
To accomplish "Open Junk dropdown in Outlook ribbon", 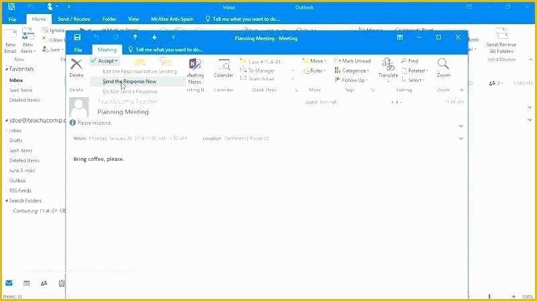I will (53, 50).
